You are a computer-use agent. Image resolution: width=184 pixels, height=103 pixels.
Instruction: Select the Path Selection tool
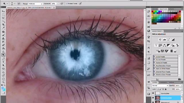pos(3,65)
